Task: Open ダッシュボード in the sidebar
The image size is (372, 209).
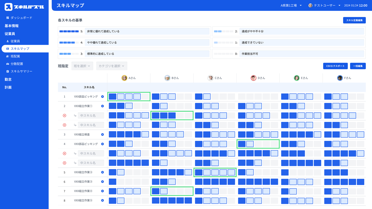Action: [21, 18]
